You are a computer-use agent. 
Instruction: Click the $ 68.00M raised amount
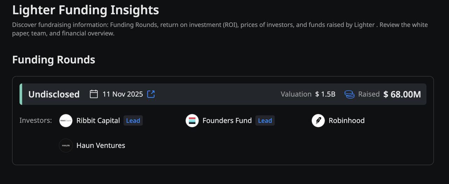pos(402,94)
